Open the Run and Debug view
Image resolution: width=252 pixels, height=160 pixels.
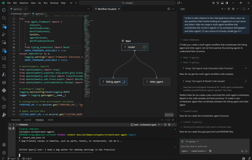4,34
